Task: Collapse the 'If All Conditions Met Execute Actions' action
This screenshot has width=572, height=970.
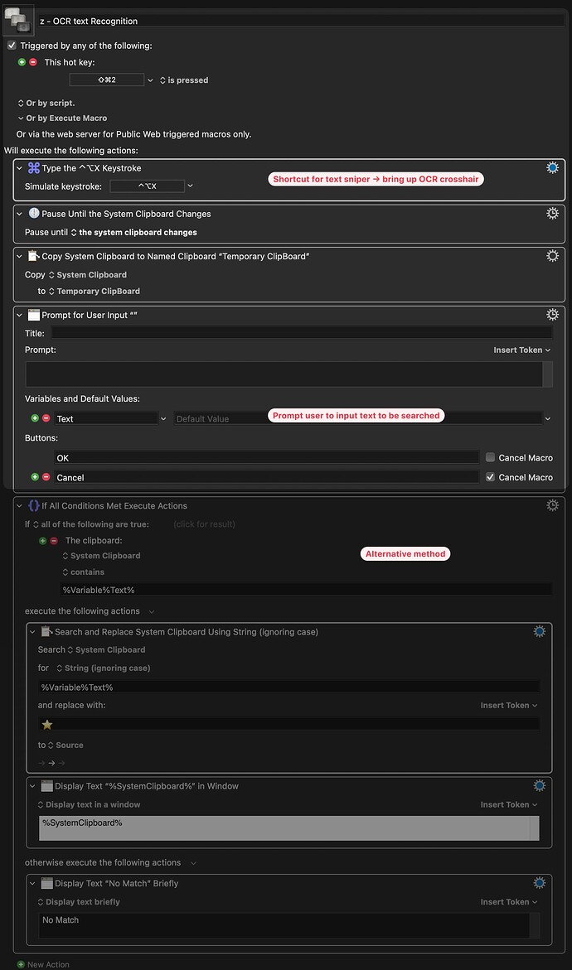Action: coord(19,506)
